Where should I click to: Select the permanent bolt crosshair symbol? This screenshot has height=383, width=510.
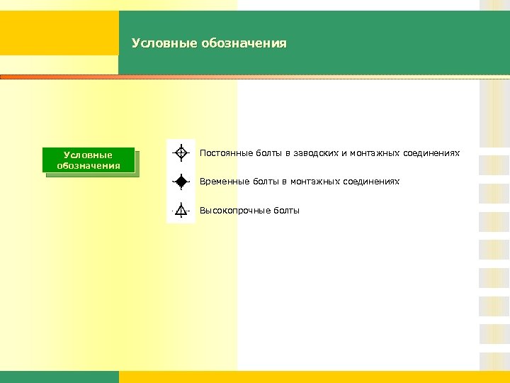[181, 152]
